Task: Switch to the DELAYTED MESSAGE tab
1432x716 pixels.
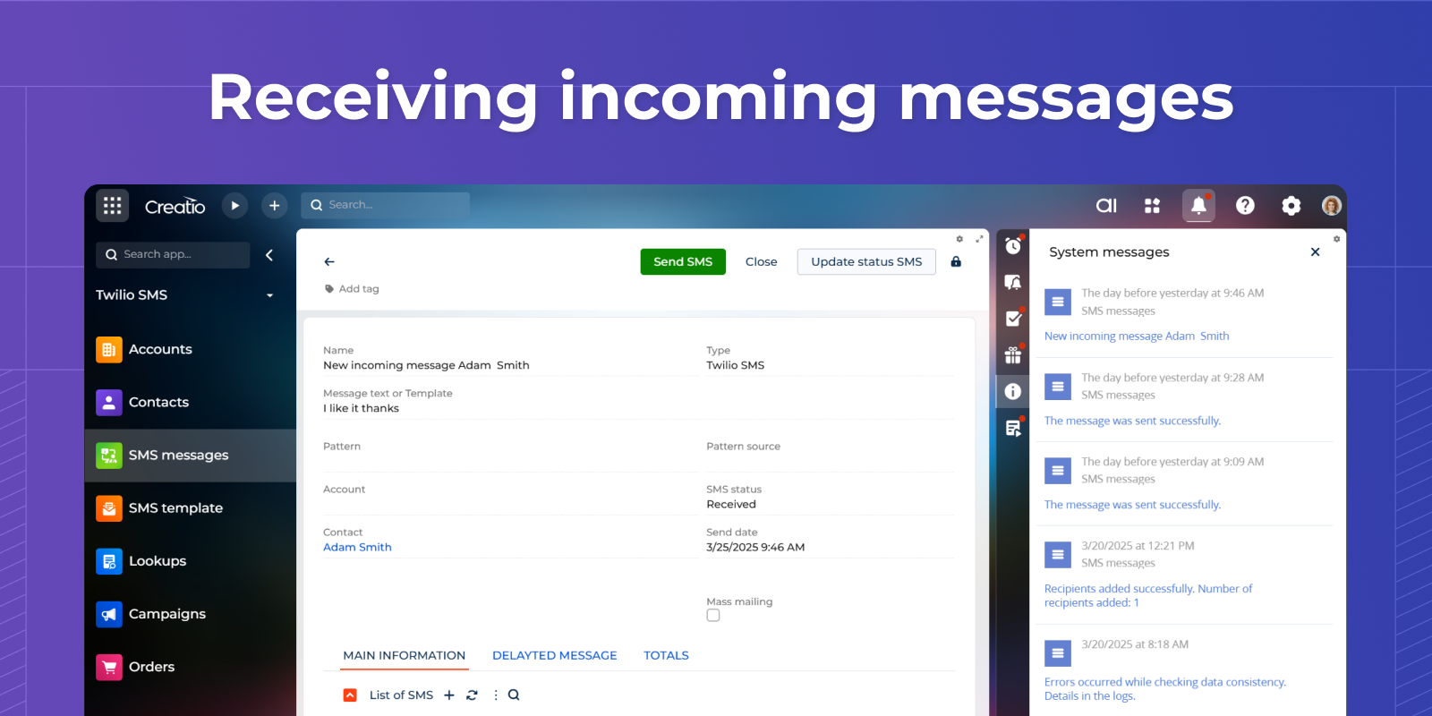Action: 554,655
